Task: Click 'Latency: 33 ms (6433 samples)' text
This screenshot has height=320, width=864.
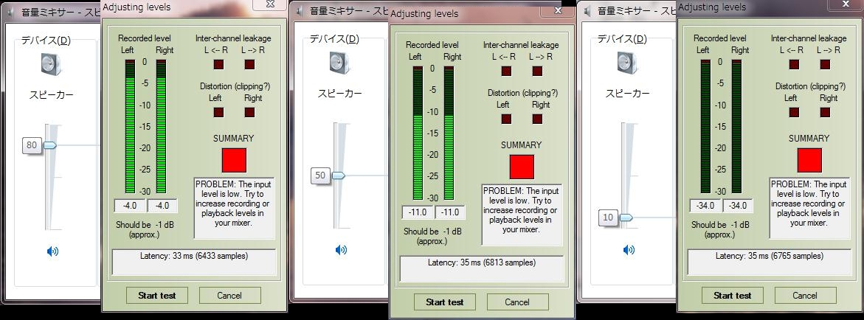Action: pyautogui.click(x=194, y=256)
